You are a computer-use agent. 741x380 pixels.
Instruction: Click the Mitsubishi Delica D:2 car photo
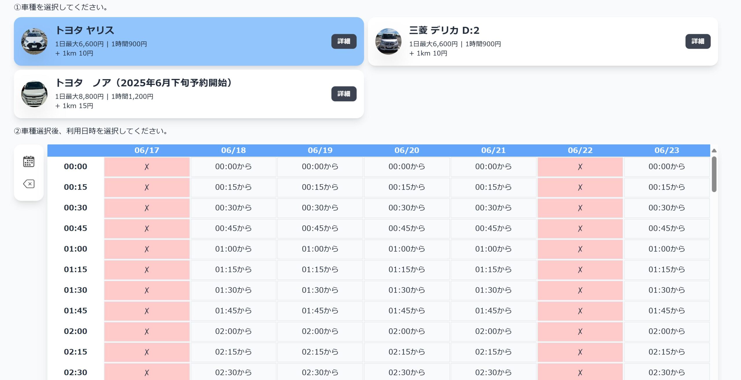[388, 41]
